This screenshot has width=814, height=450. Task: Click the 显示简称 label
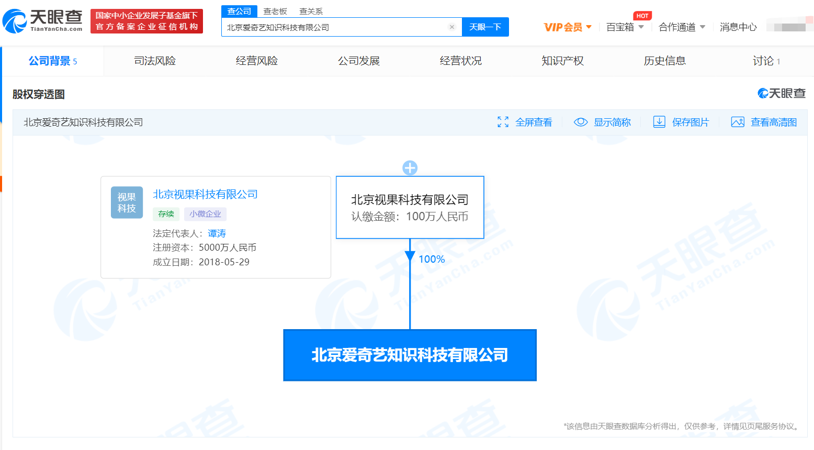612,122
